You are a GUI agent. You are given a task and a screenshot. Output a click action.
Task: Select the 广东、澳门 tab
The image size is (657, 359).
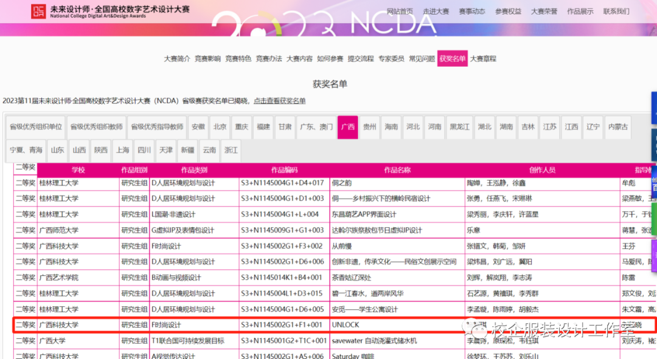(x=316, y=127)
